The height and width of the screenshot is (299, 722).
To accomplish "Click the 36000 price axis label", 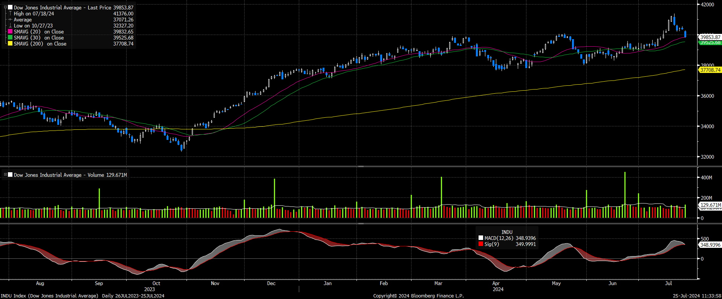I will pos(707,96).
